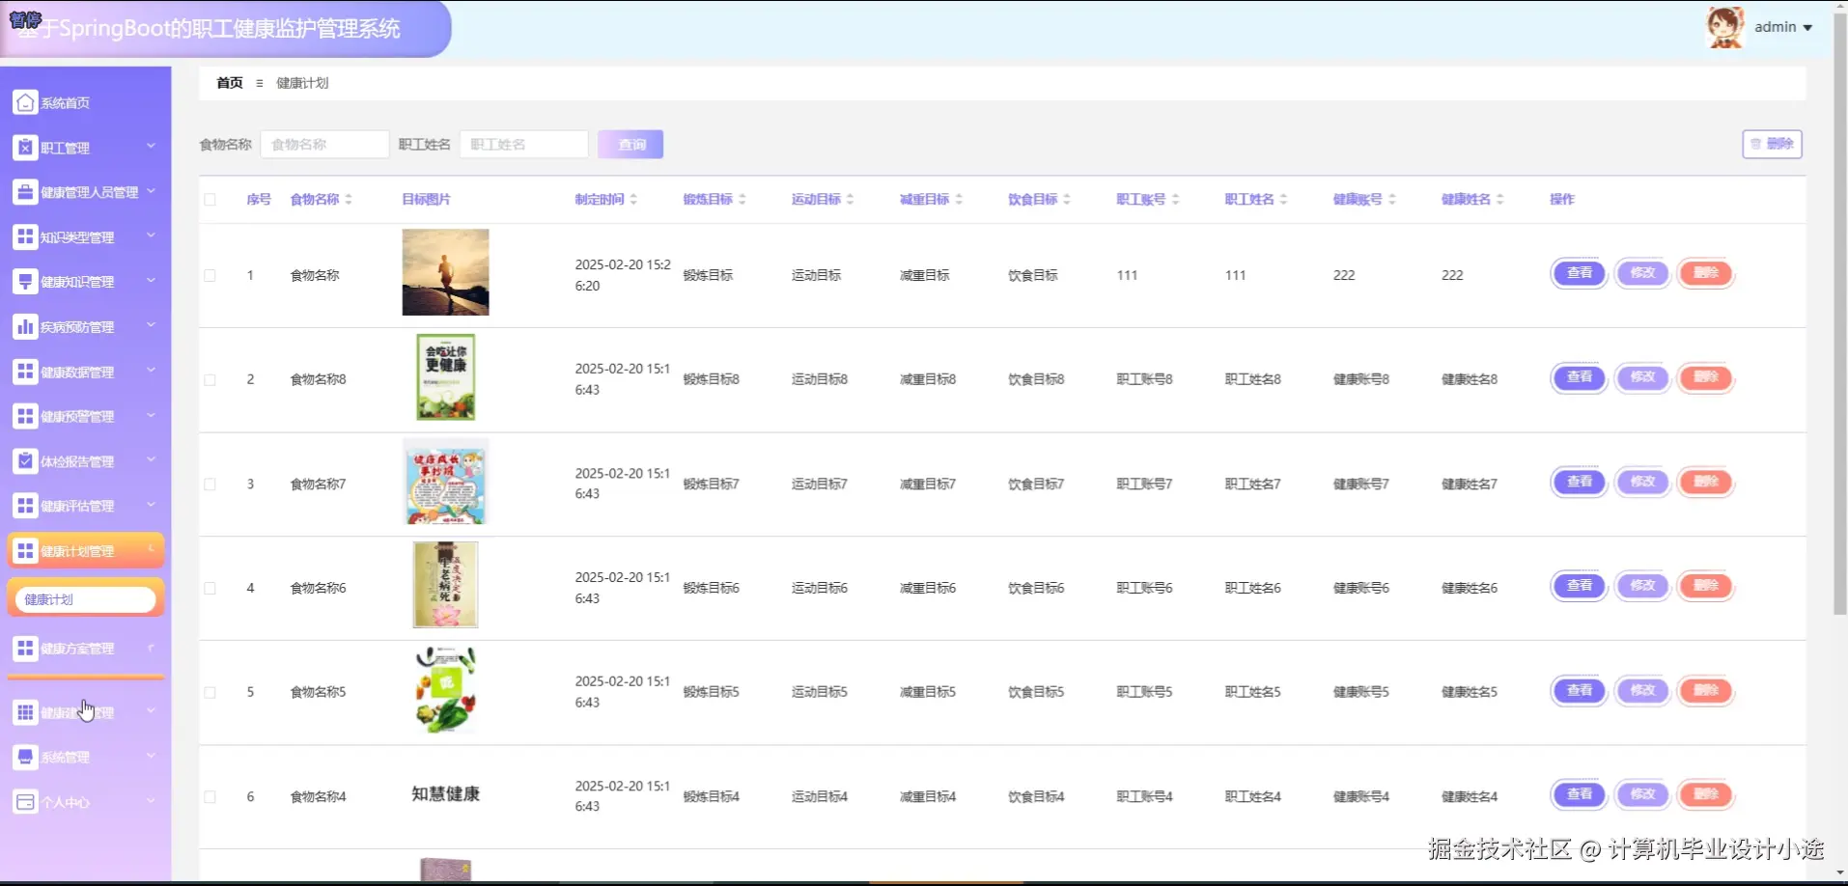Select the 体检报告管理 sidebar icon
Screen dimensions: 1848x886
24,460
